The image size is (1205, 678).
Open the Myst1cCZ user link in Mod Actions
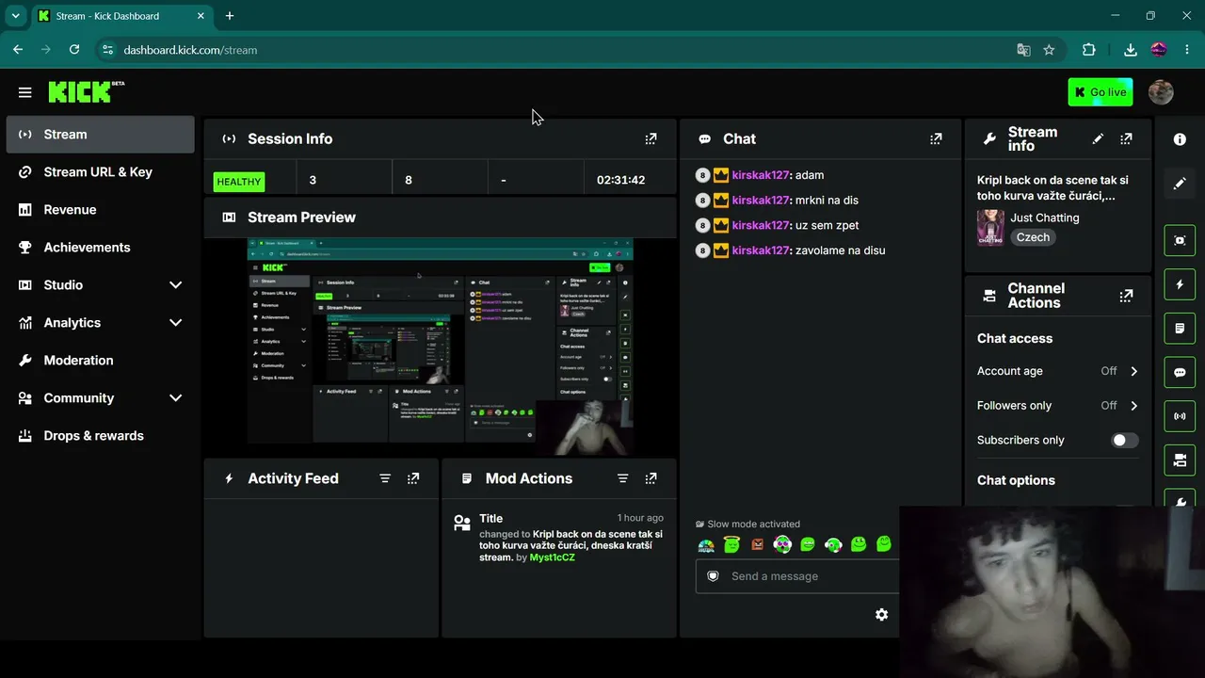pos(552,557)
